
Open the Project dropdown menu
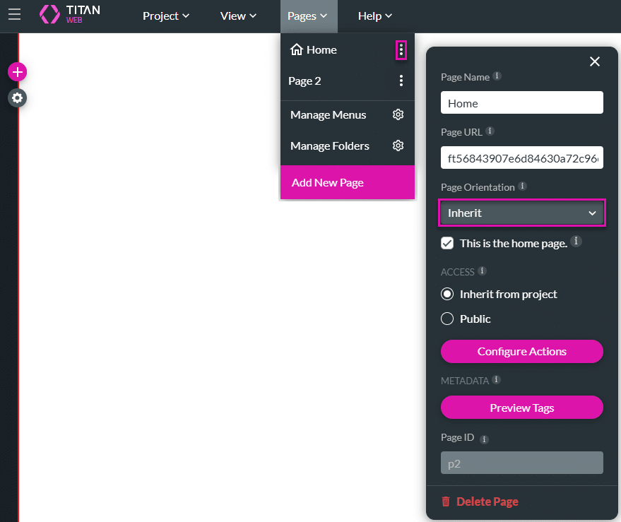point(166,16)
